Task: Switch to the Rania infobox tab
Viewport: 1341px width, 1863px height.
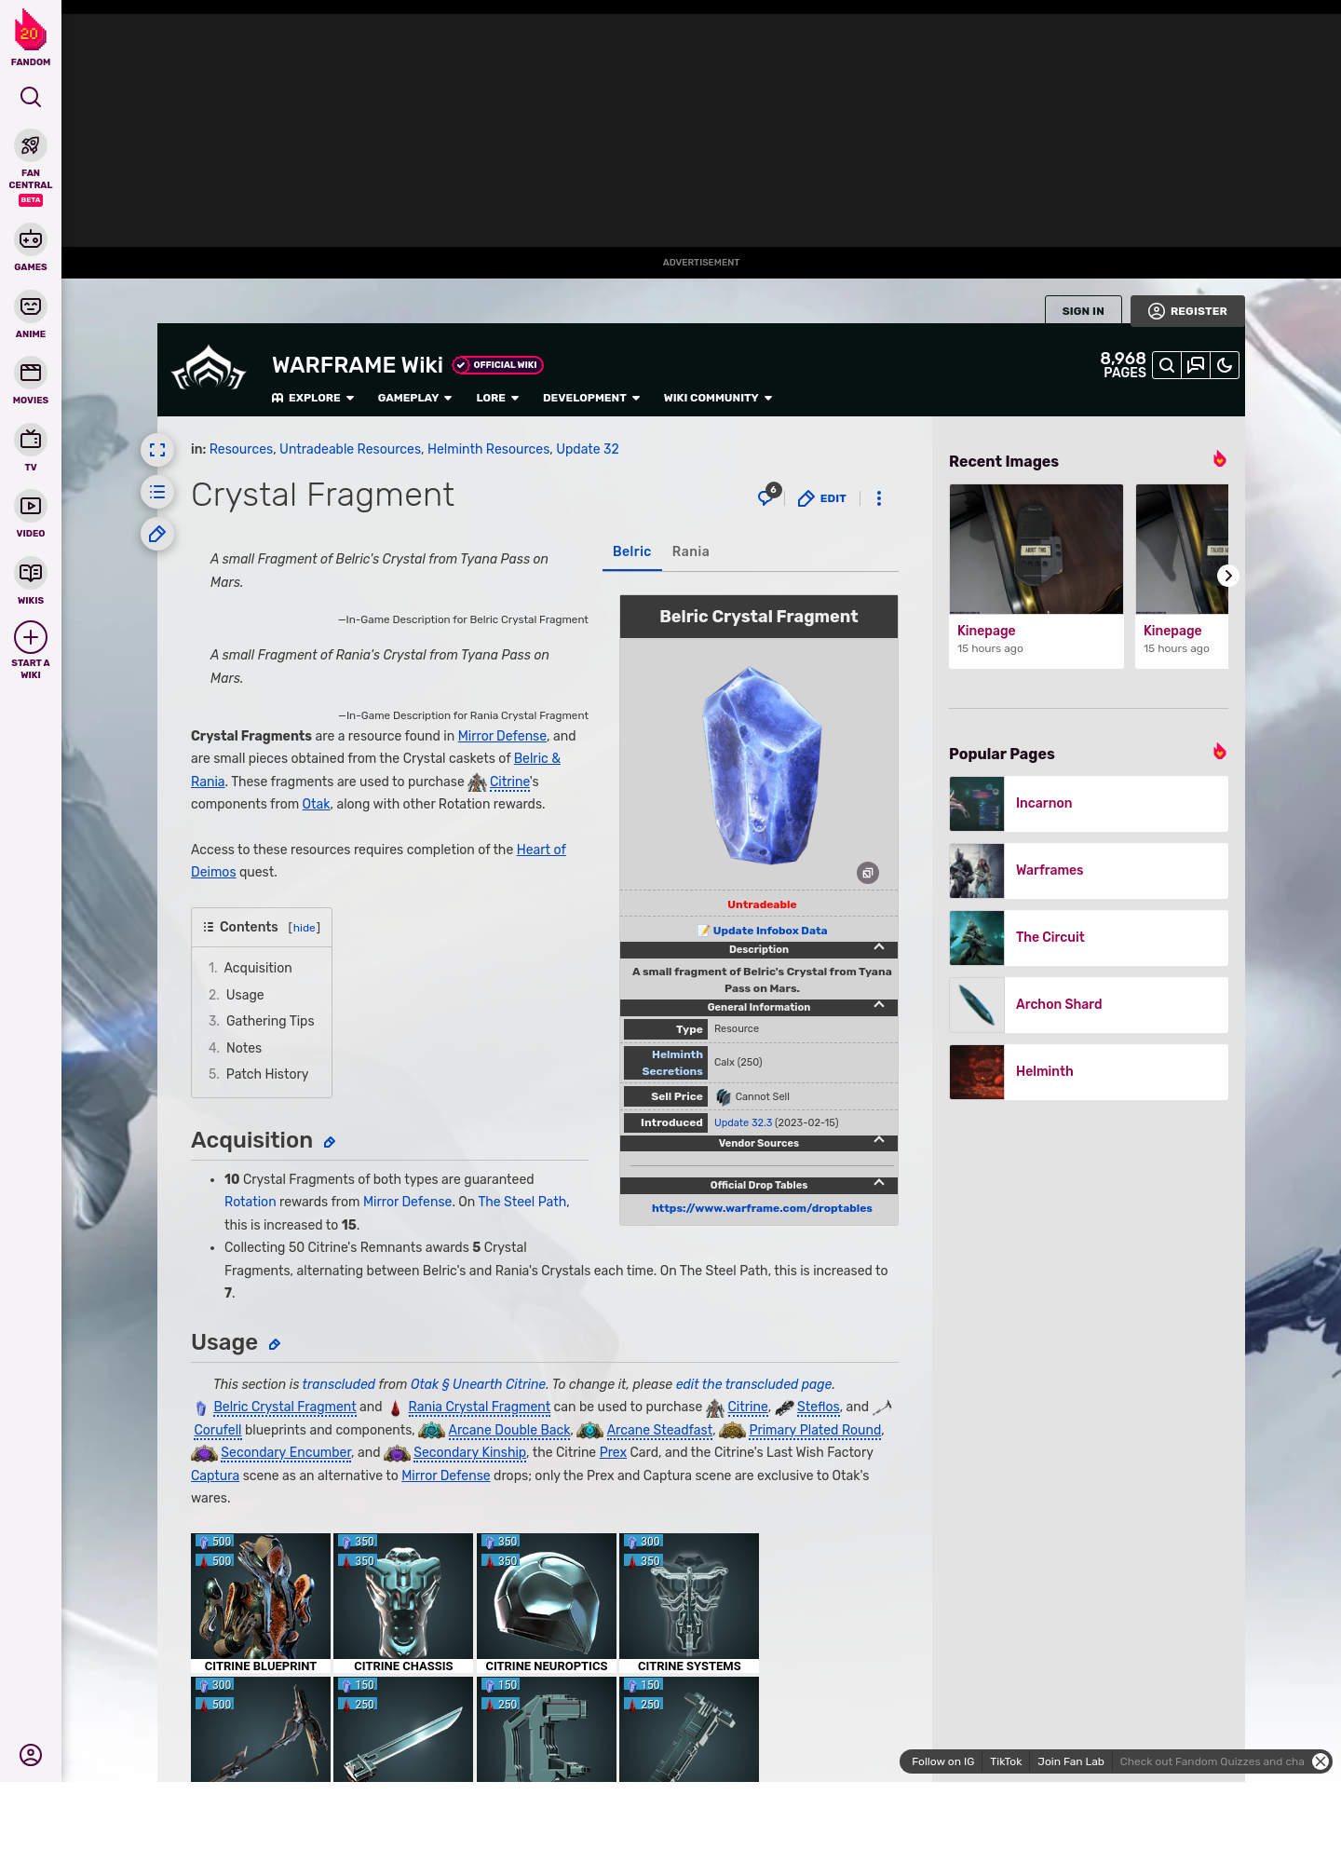Action: (691, 551)
